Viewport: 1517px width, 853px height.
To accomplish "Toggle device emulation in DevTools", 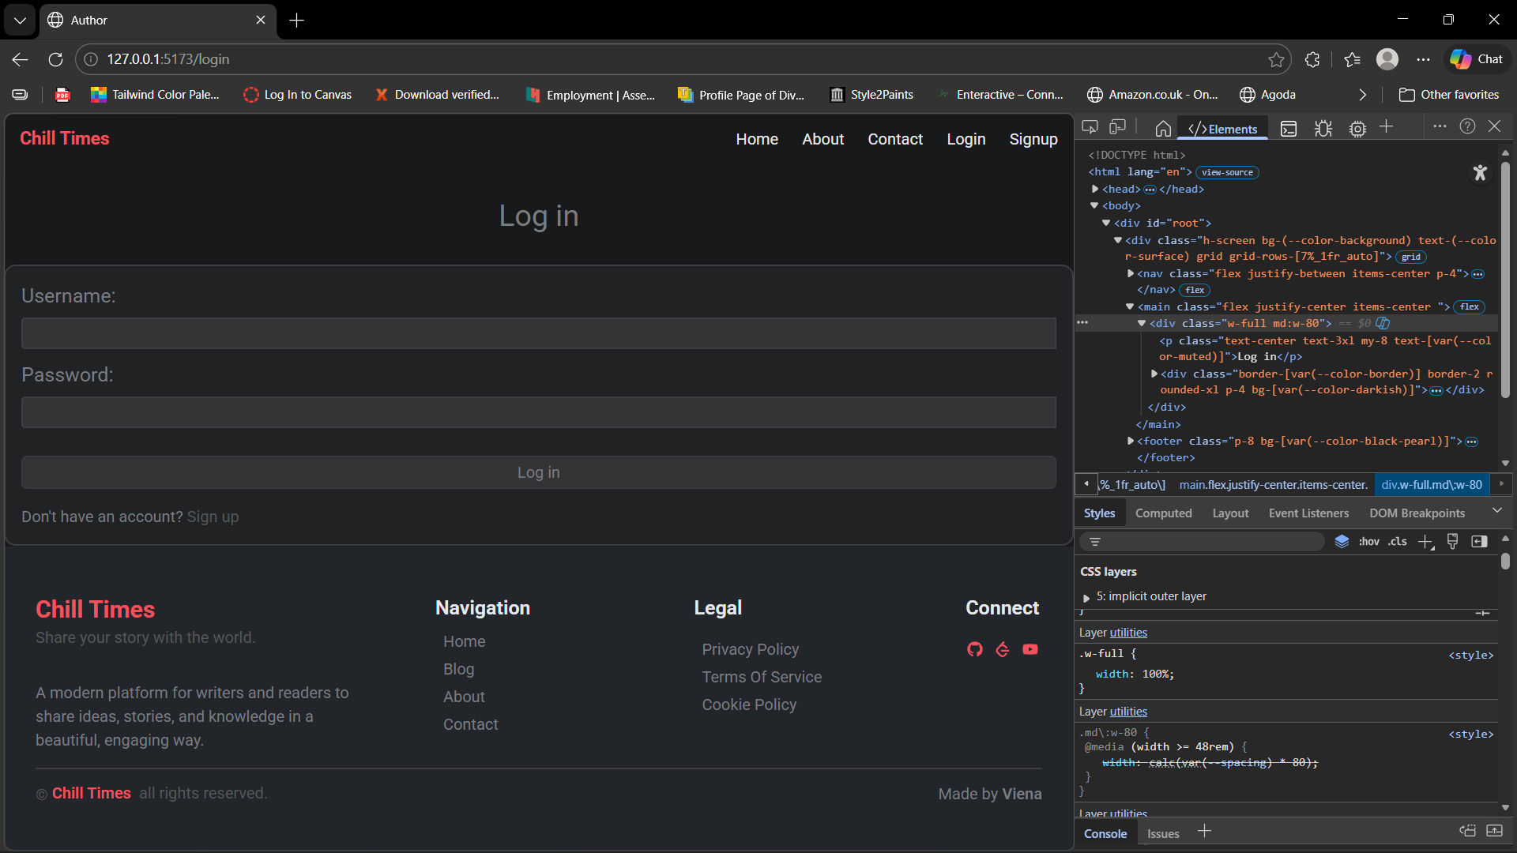I will [x=1117, y=127].
